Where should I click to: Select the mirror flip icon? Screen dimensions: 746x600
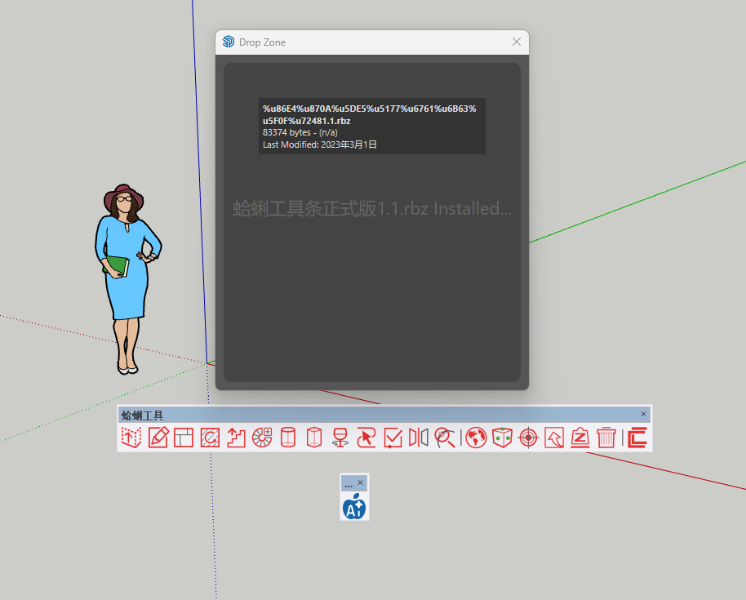[419, 438]
